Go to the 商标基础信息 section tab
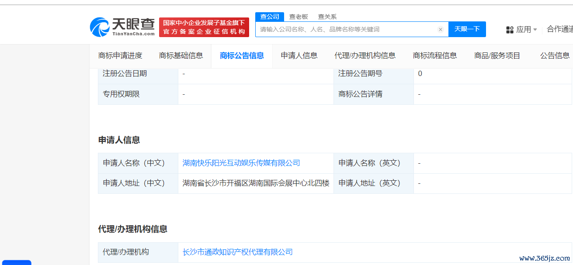 point(181,55)
